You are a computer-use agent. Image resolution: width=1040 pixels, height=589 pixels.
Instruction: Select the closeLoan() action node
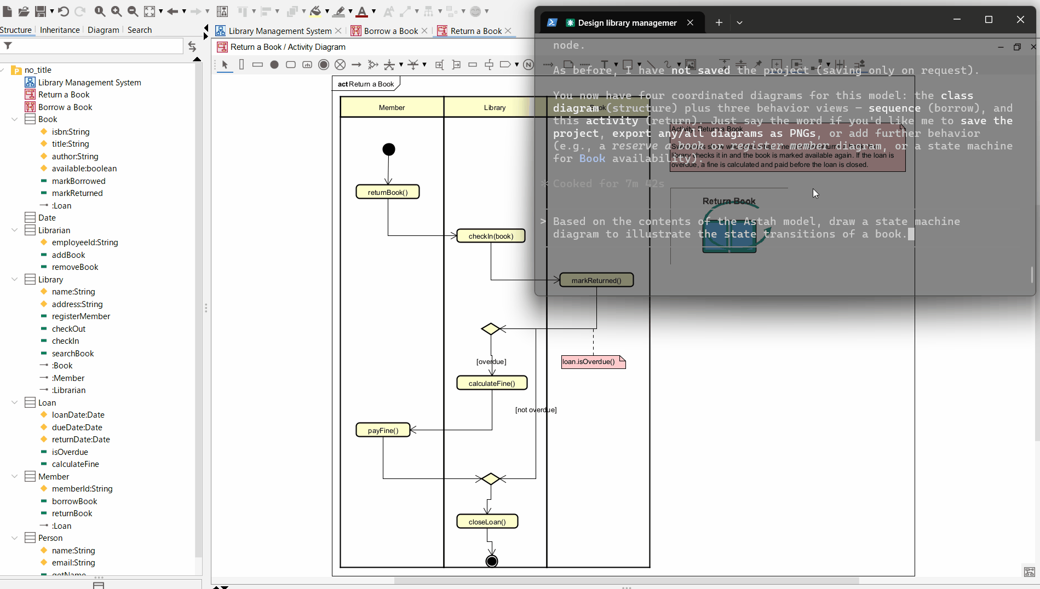point(487,522)
